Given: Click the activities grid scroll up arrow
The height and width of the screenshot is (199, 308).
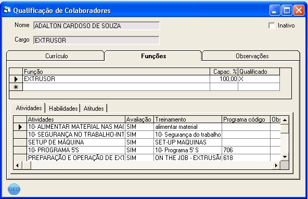Looking at the screenshot, I should tap(285, 120).
